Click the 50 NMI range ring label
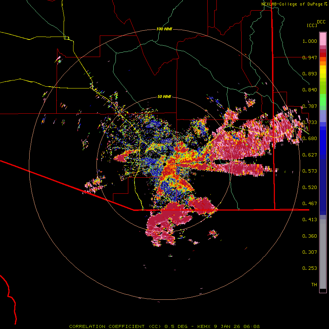This screenshot has height=329, width=329. point(164,97)
